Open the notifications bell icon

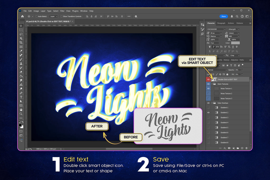[x=232, y=16]
